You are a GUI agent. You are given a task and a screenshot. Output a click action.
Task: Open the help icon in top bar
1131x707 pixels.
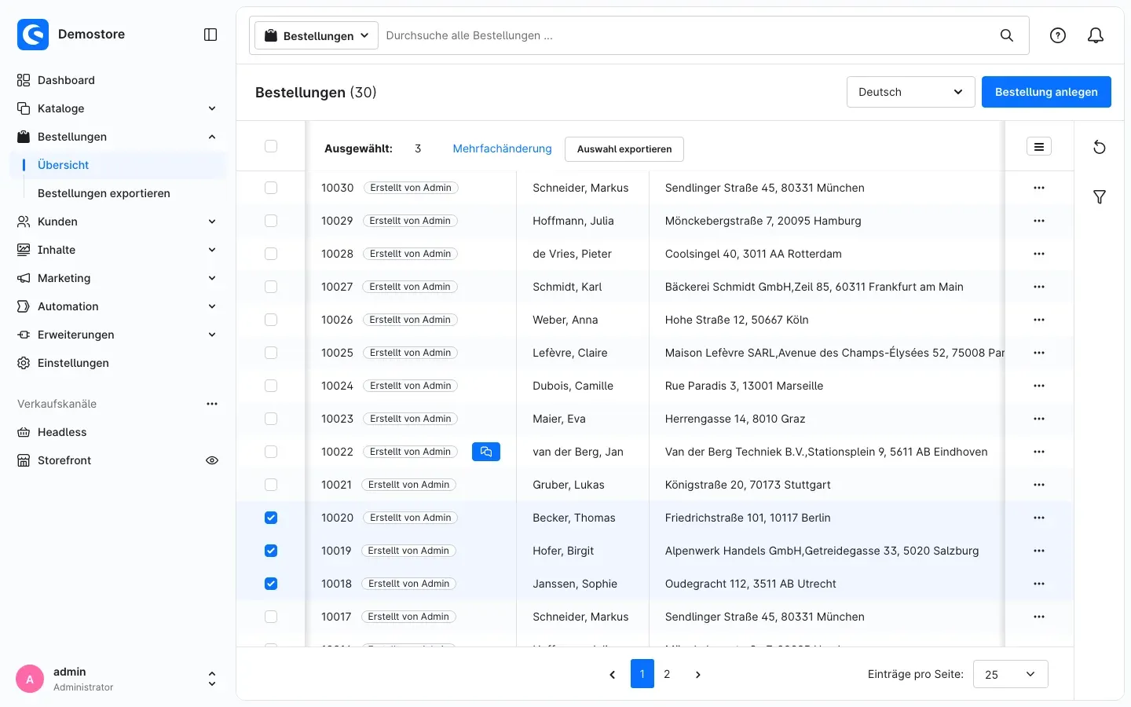pos(1058,35)
